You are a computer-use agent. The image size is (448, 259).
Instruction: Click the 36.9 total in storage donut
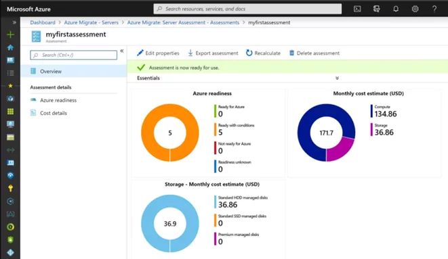coord(170,224)
